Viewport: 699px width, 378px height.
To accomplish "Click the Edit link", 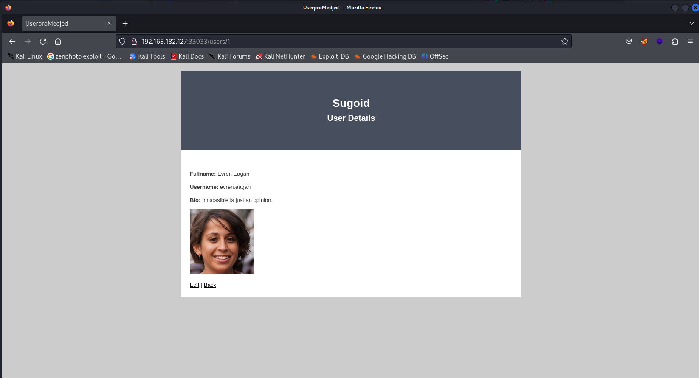I will coord(194,285).
